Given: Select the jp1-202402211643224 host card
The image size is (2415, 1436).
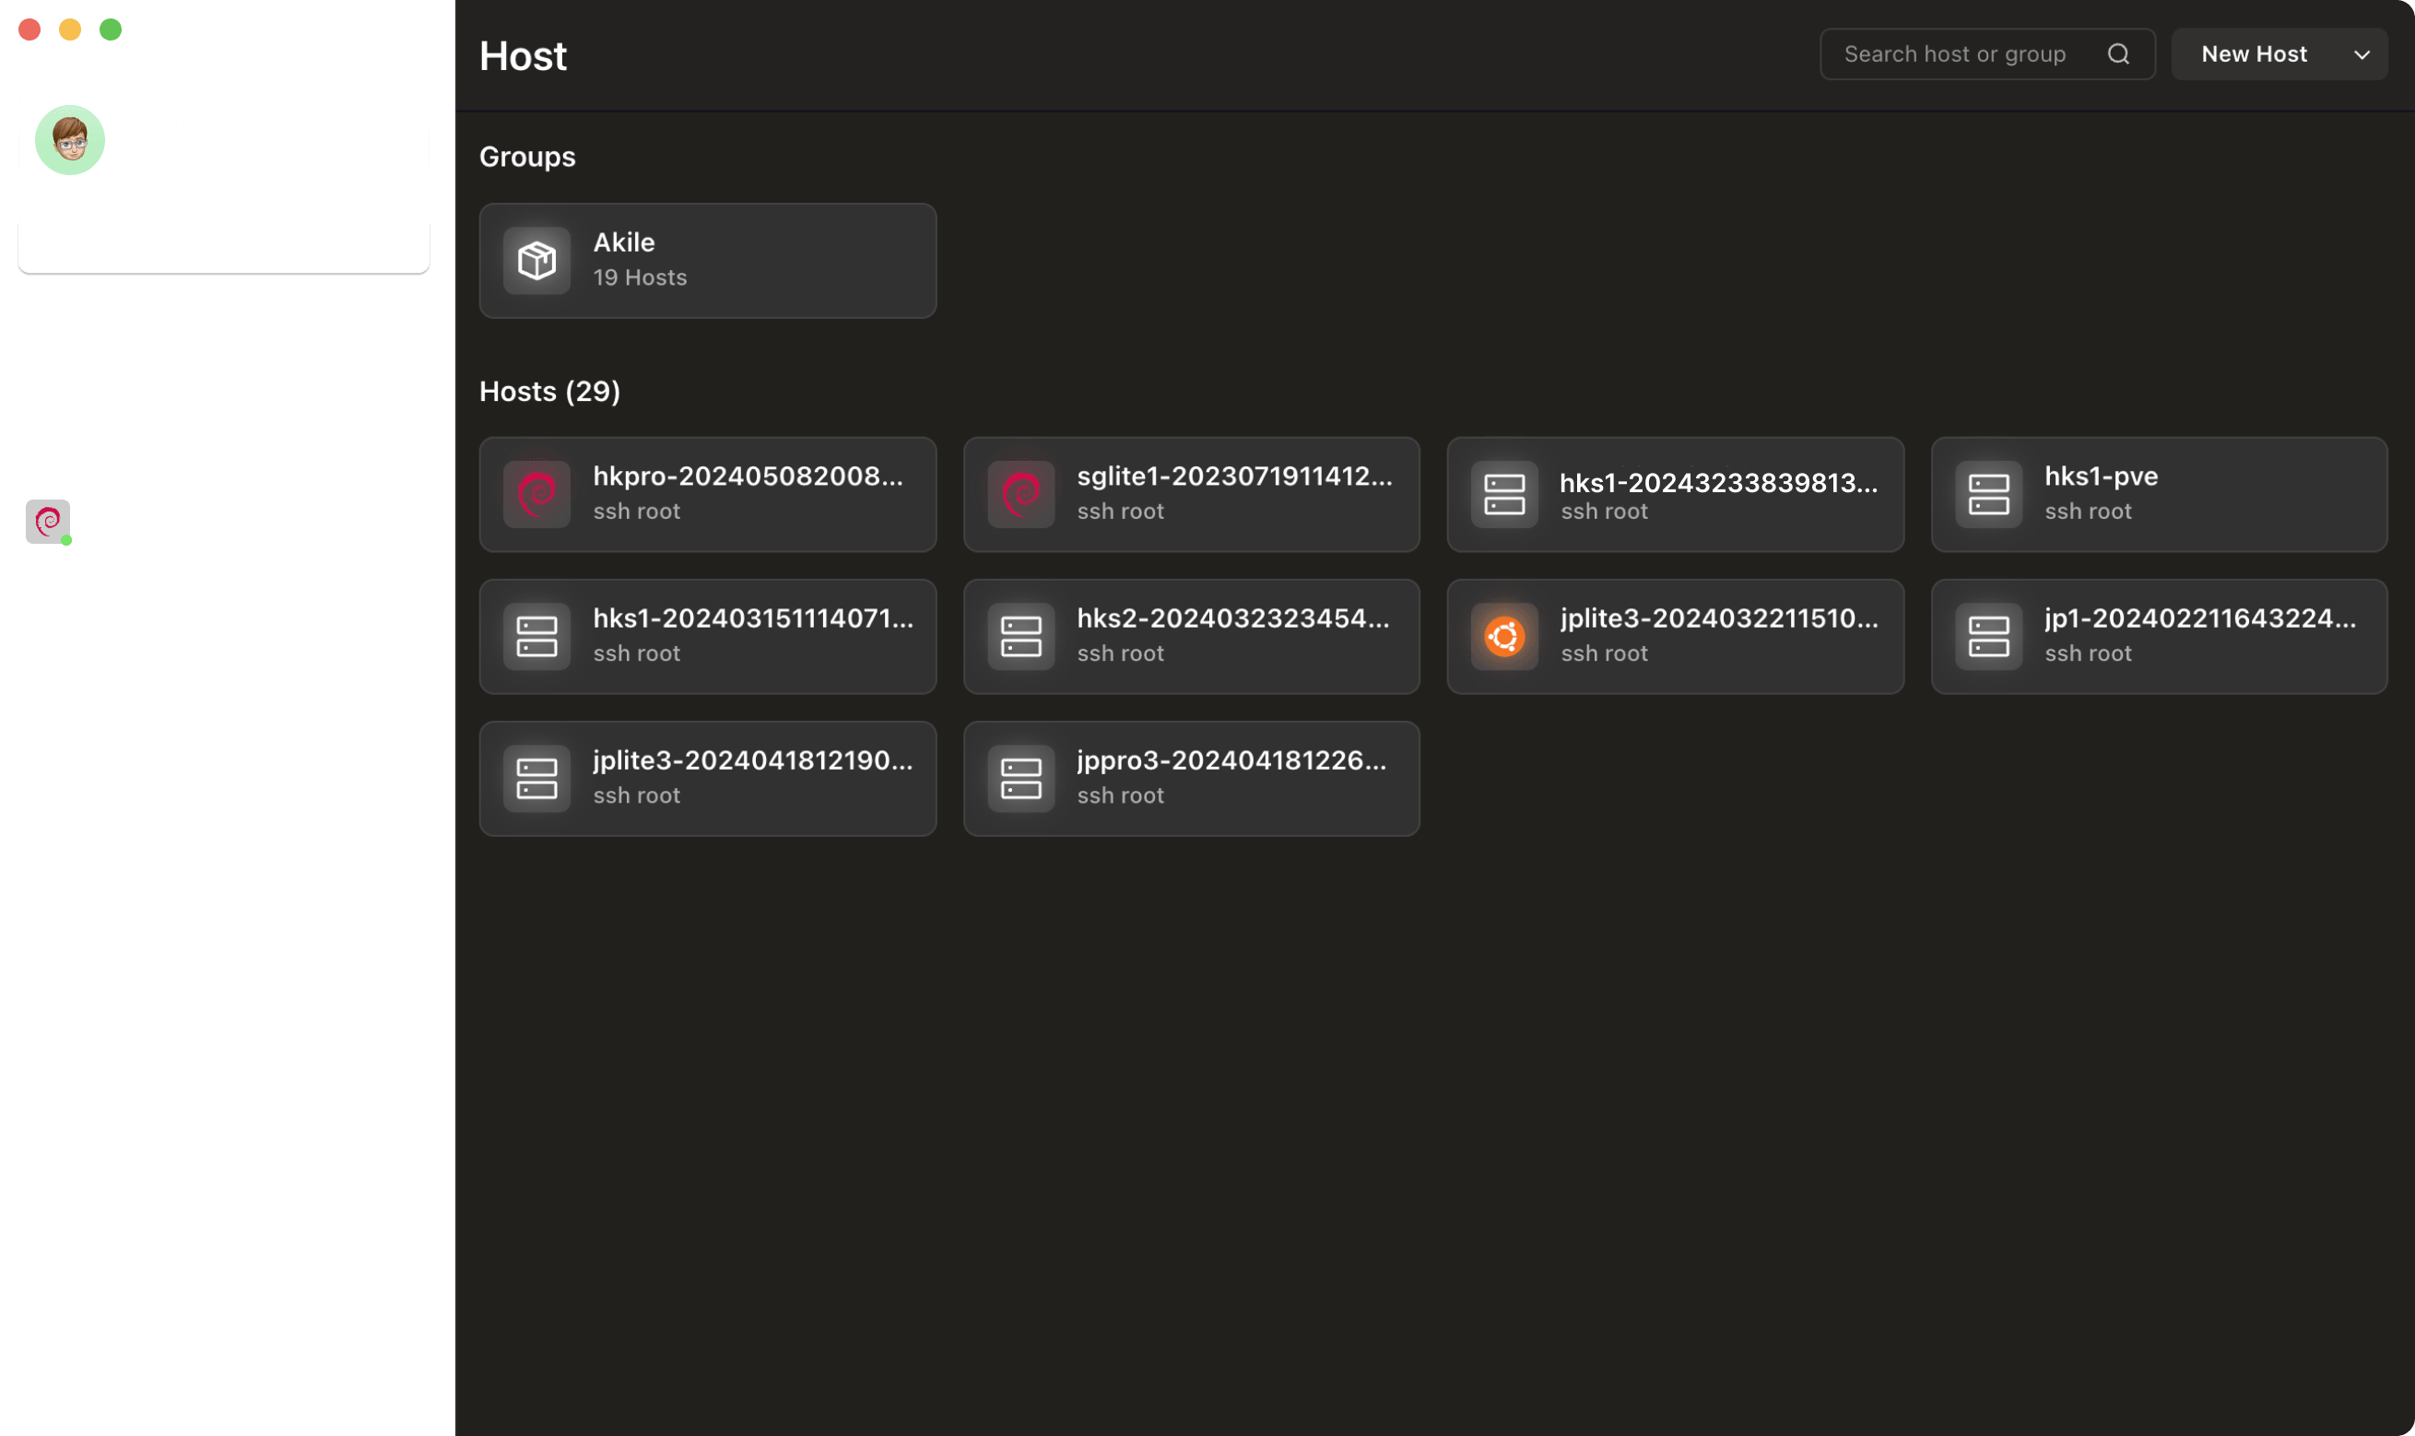Looking at the screenshot, I should 2159,636.
